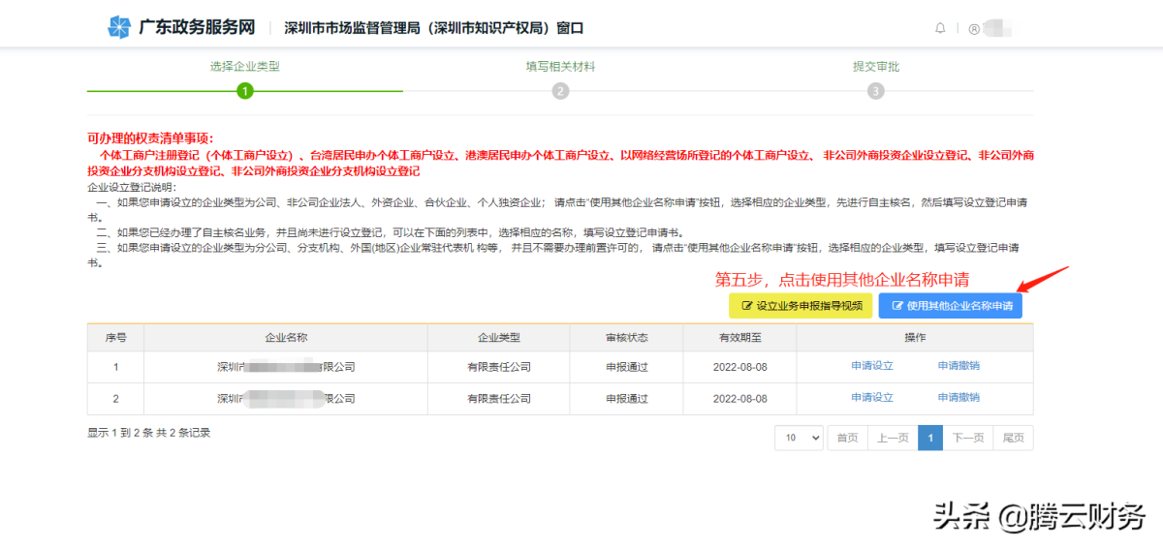
Task: Expand the page size dropdown showing 10
Action: 799,438
